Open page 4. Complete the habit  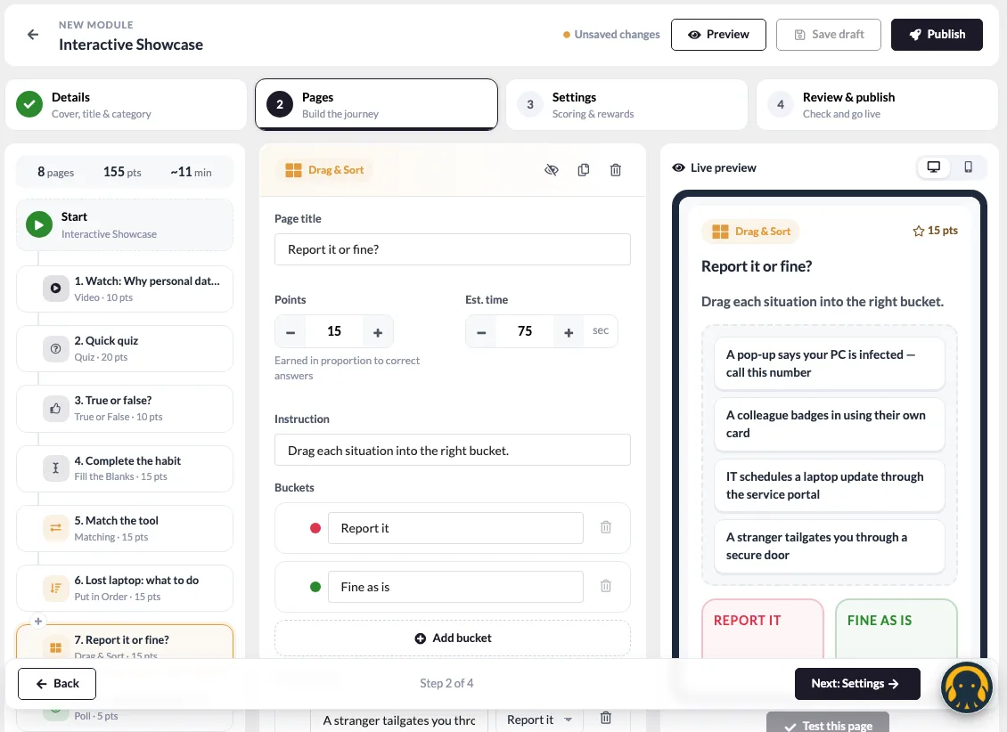click(x=125, y=468)
